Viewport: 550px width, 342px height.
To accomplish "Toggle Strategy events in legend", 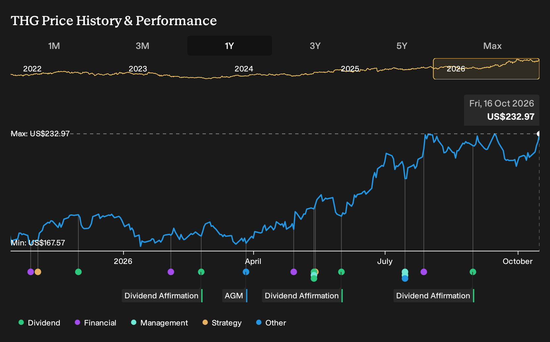I will [222, 323].
